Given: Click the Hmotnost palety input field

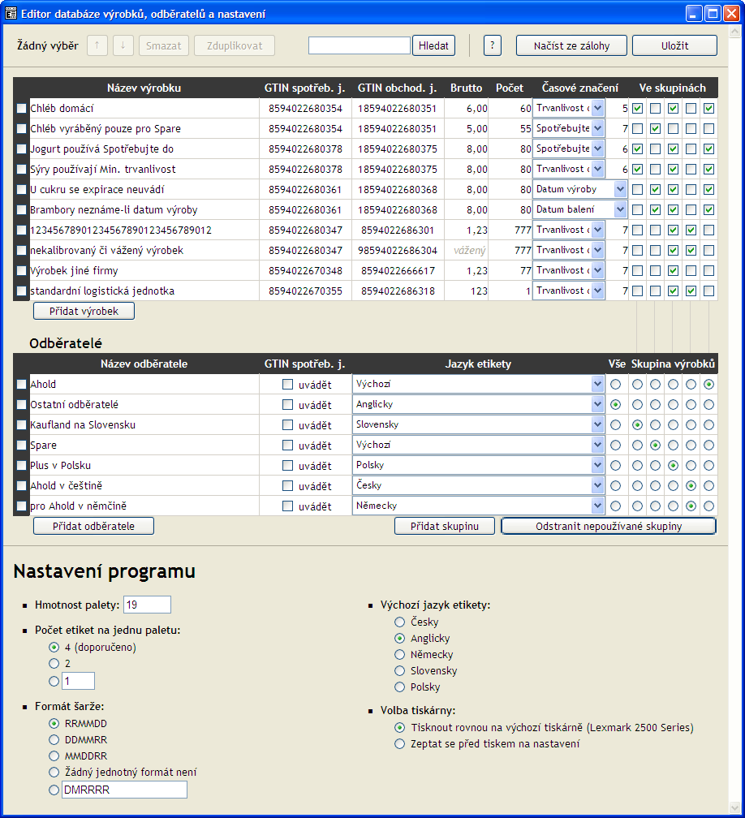Looking at the screenshot, I should [x=147, y=605].
